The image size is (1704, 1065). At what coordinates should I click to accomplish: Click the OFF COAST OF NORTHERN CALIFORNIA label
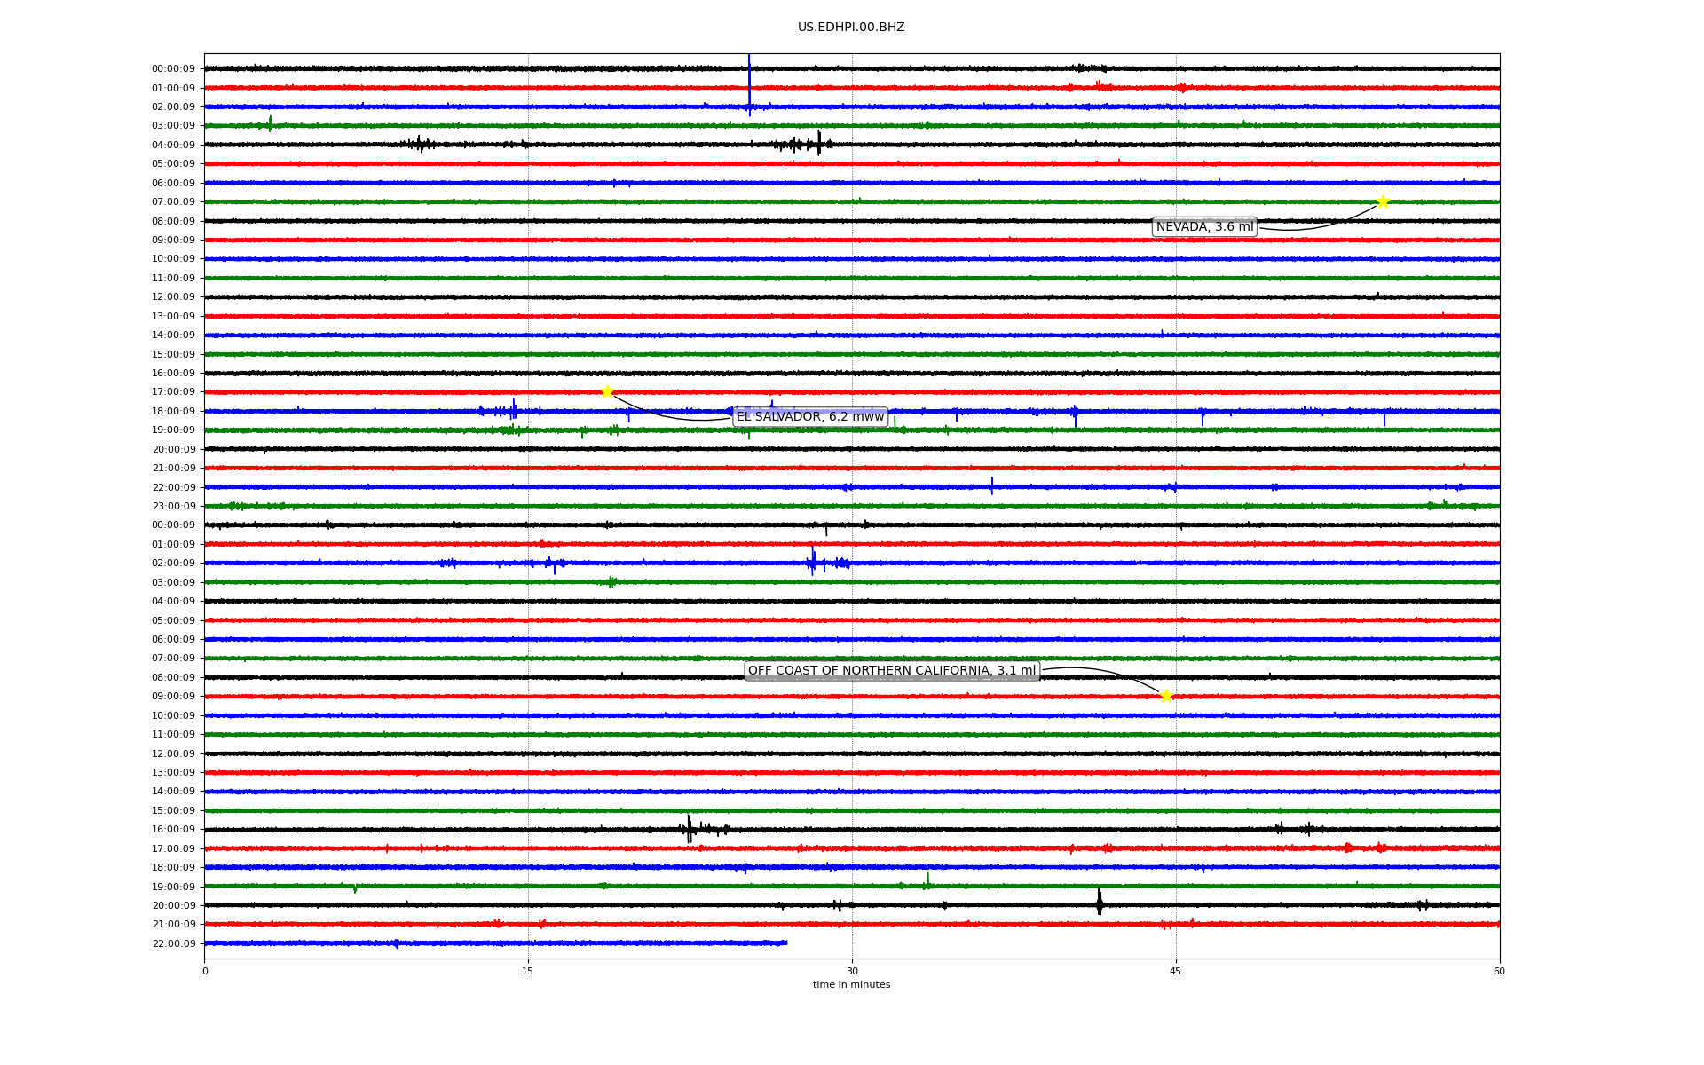point(891,671)
